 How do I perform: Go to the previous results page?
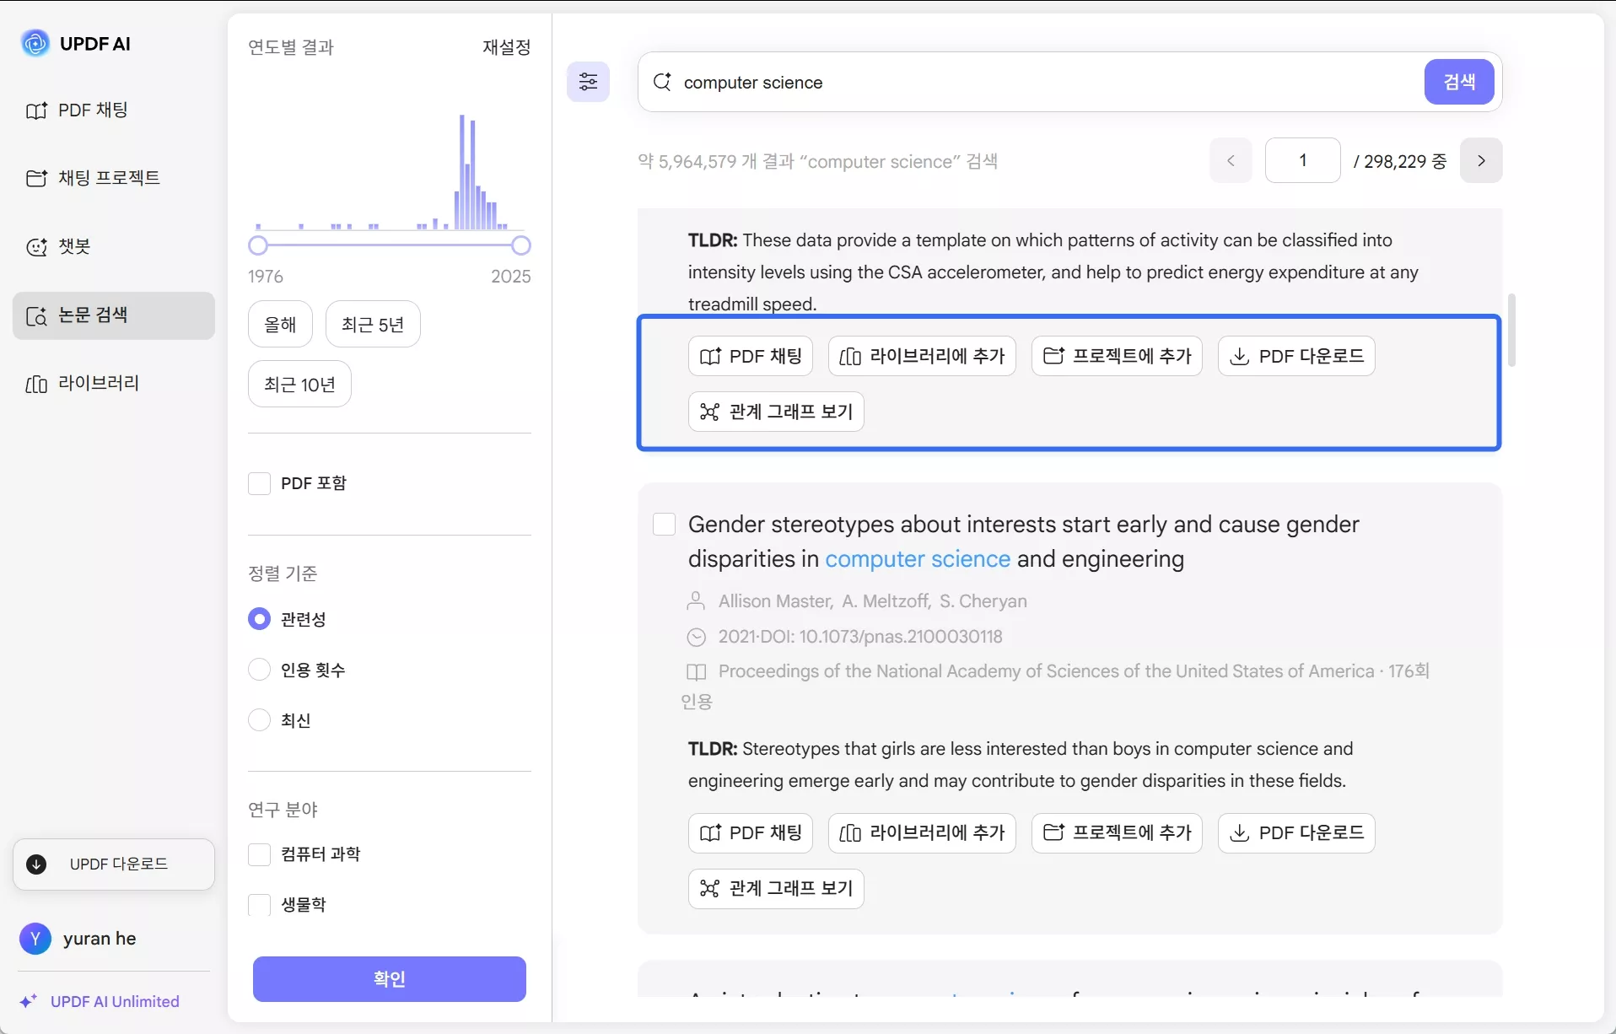click(1231, 160)
